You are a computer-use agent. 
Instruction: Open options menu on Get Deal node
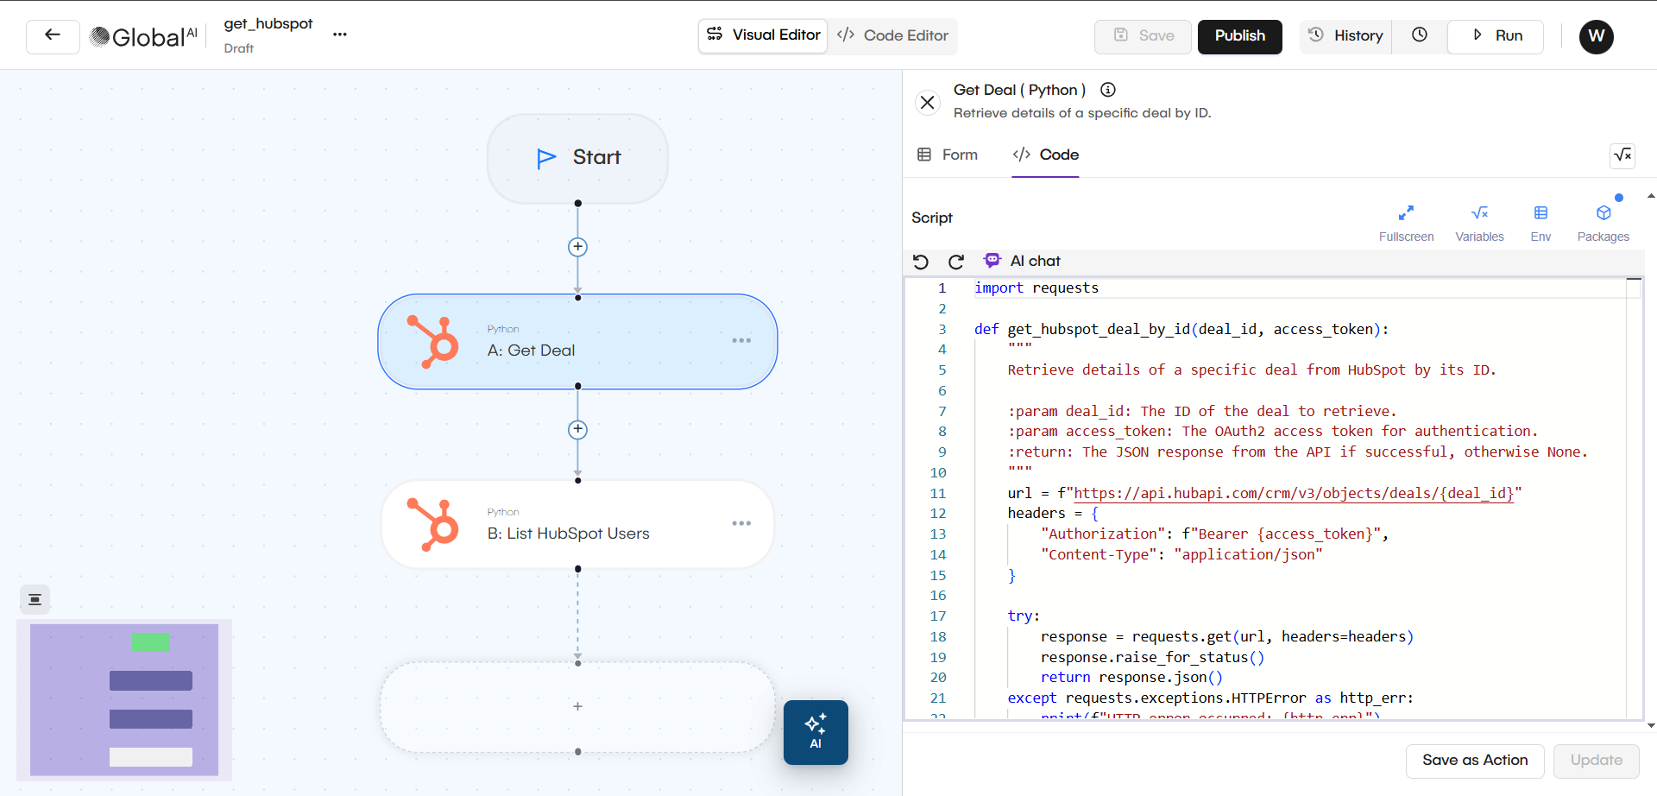tap(741, 341)
